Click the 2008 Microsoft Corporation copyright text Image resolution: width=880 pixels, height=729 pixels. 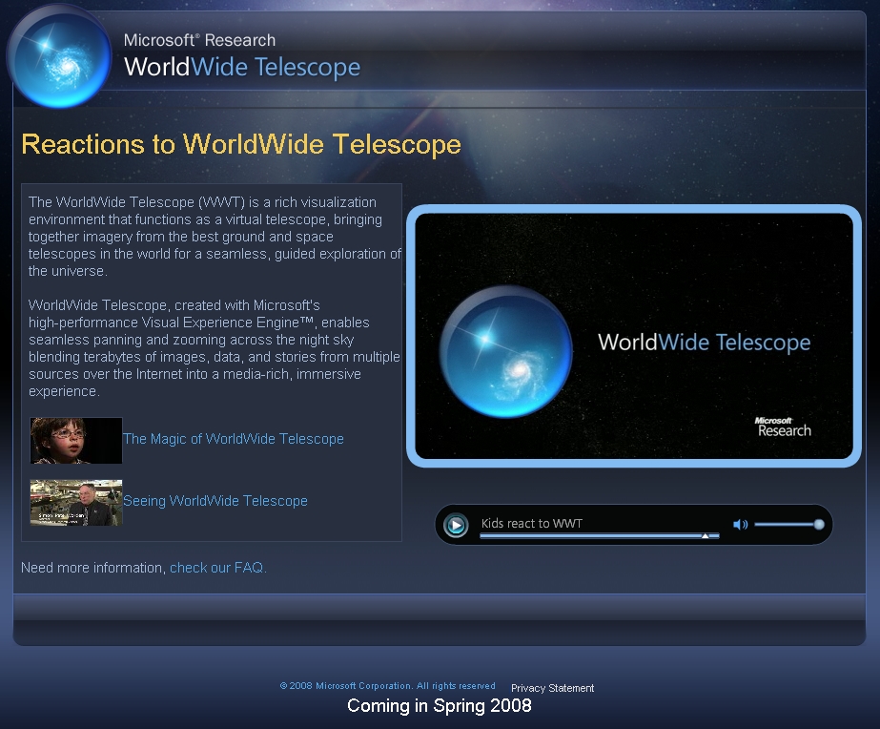387,686
